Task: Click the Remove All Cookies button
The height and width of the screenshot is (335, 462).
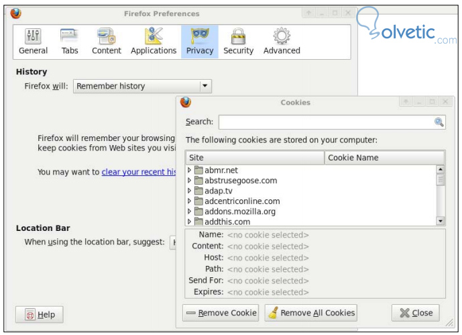Action: point(311,313)
